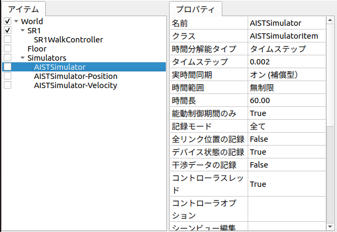Switch to the アイテム tab
Screen dimensions: 337x232
point(24,9)
